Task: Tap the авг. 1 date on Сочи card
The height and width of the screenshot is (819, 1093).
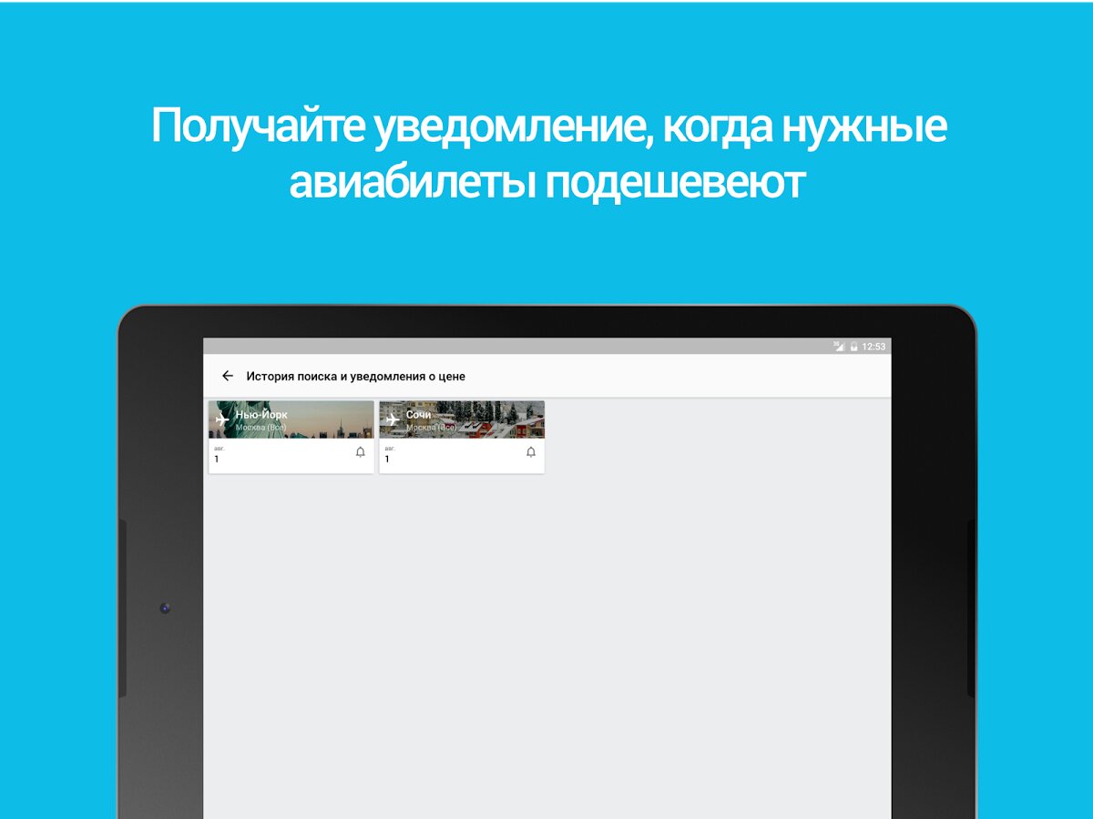Action: tap(388, 455)
